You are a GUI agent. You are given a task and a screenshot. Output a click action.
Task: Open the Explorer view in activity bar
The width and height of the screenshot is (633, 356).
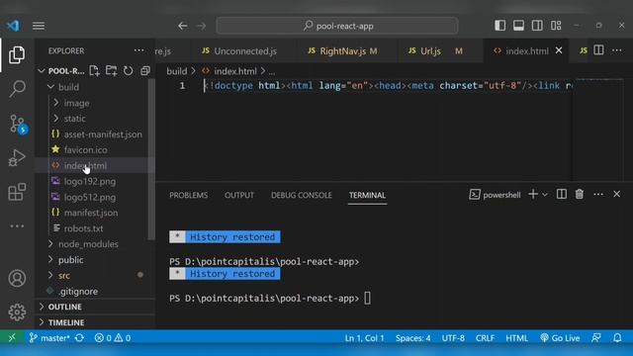(17, 54)
